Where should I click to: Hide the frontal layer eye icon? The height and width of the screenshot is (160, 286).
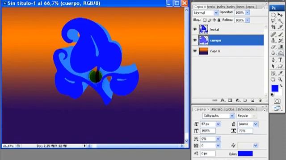195,29
